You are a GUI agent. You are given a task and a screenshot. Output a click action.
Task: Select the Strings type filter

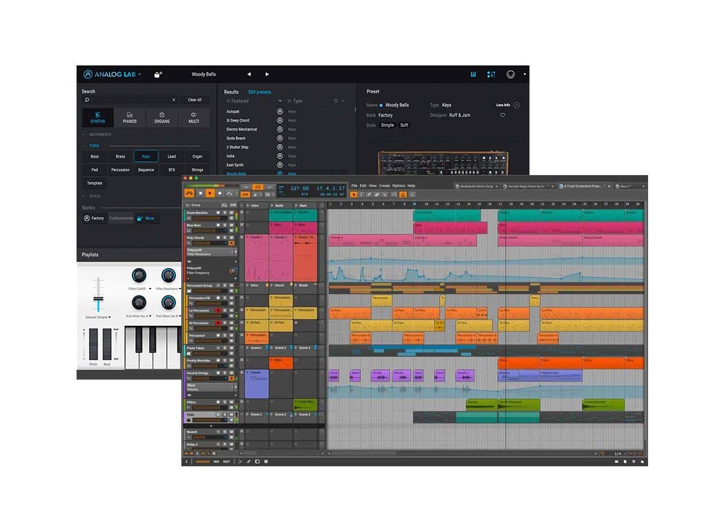pyautogui.click(x=197, y=170)
